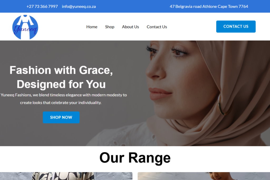Image resolution: width=270 pixels, height=180 pixels.
Task: Go to the Shop page in navigation
Action: pos(110,27)
